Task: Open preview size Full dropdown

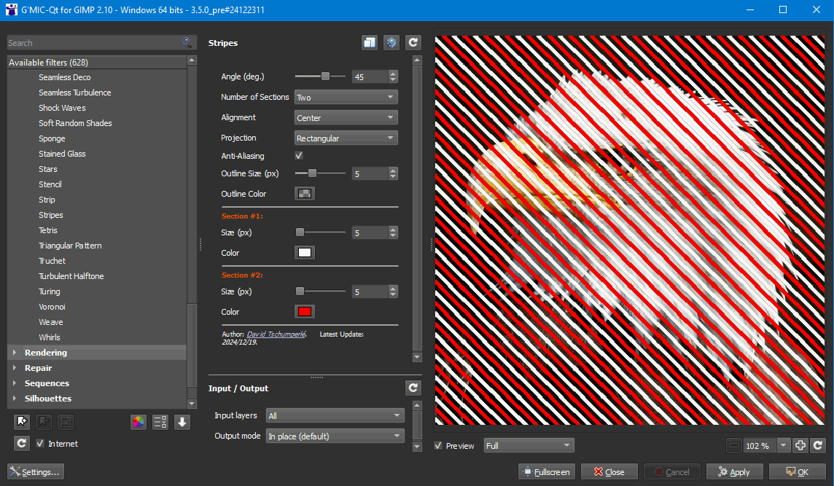Action: [529, 446]
